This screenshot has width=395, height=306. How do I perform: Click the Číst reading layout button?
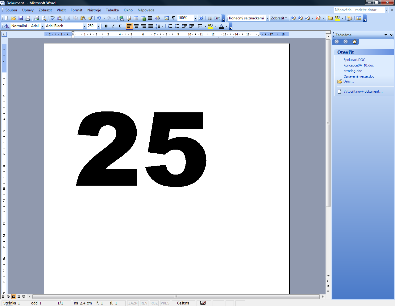click(214, 18)
